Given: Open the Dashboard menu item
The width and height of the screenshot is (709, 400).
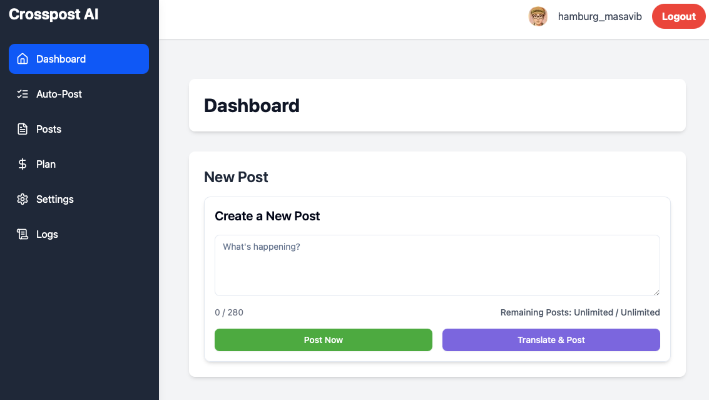Looking at the screenshot, I should [61, 59].
